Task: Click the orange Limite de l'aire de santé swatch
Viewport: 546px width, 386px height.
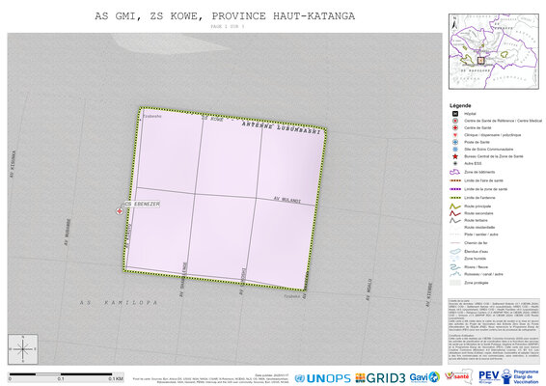Action: pyautogui.click(x=455, y=180)
